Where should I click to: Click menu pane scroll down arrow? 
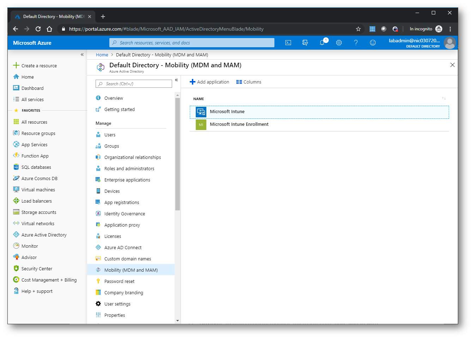177,321
